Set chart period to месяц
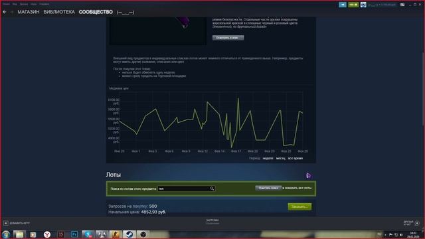 coord(280,158)
